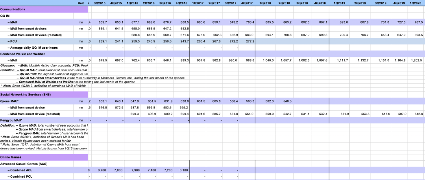Image resolution: width=425 pixels, height=180 pixels.
Task: Select the cell with 823.0
Action: (344, 22)
